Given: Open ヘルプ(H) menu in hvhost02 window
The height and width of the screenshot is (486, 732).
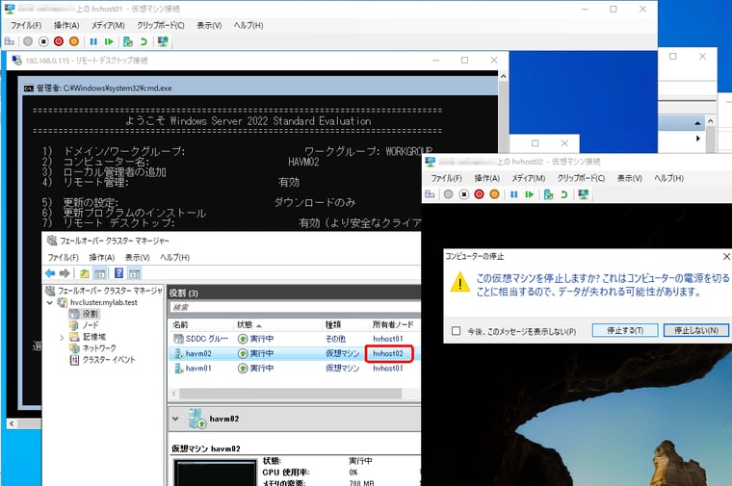Looking at the screenshot, I should coord(668,178).
